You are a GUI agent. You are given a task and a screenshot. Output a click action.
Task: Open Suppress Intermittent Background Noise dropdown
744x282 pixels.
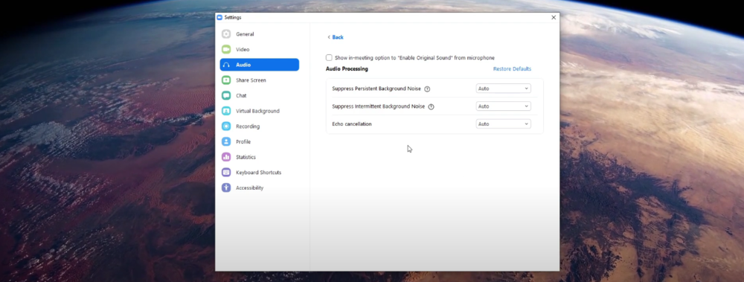tap(503, 106)
